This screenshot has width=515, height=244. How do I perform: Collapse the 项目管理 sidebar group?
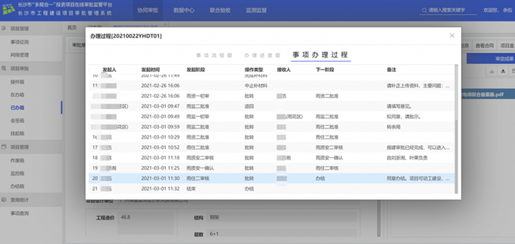point(31,147)
